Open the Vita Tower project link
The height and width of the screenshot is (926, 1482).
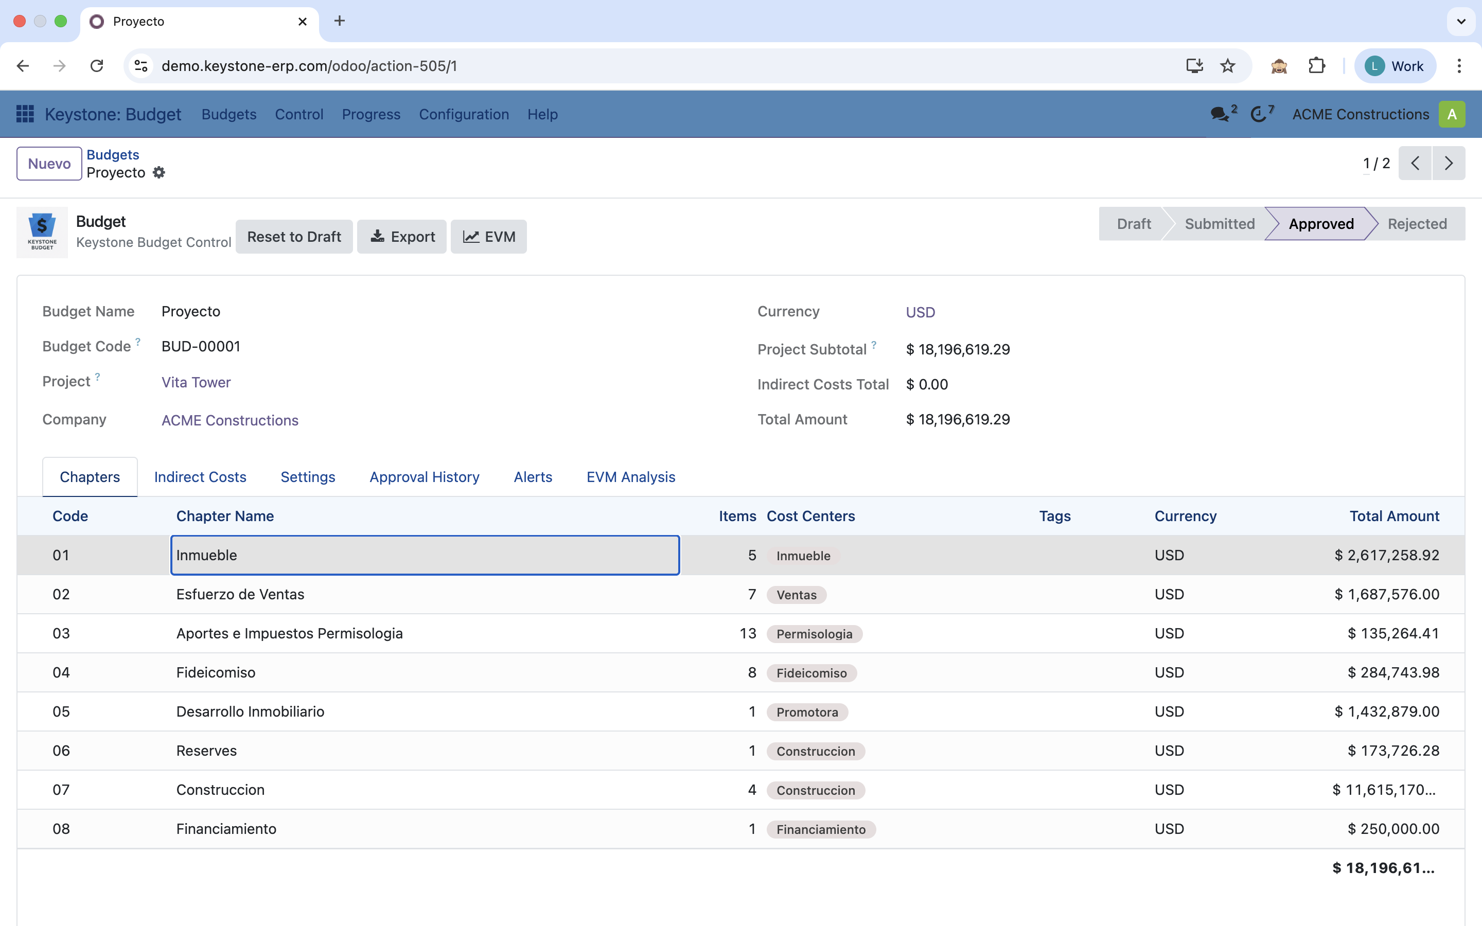[196, 382]
